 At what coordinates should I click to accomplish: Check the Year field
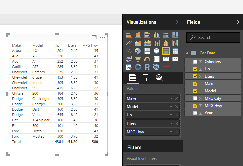tap(195, 113)
